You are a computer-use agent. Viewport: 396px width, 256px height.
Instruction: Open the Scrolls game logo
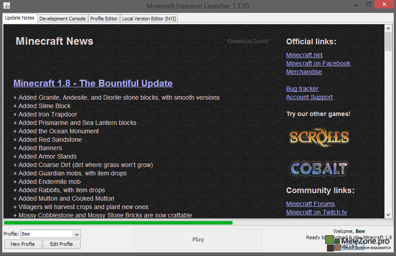point(319,137)
